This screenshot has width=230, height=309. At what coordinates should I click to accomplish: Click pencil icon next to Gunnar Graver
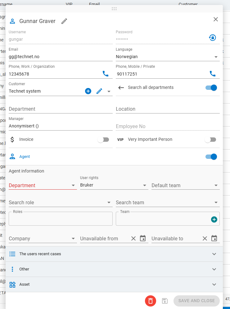[x=64, y=21]
